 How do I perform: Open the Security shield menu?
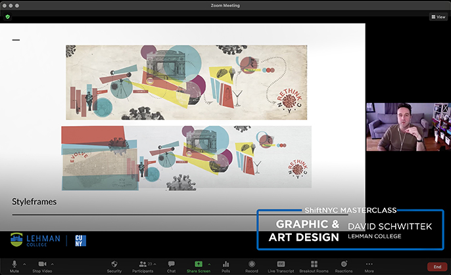(114, 266)
